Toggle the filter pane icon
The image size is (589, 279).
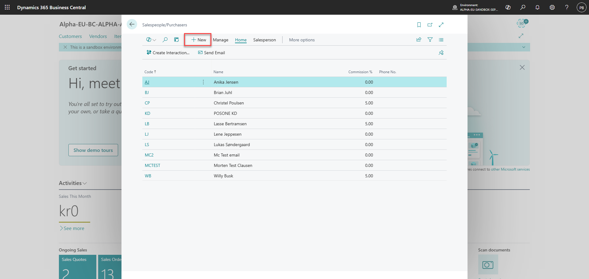pos(430,40)
